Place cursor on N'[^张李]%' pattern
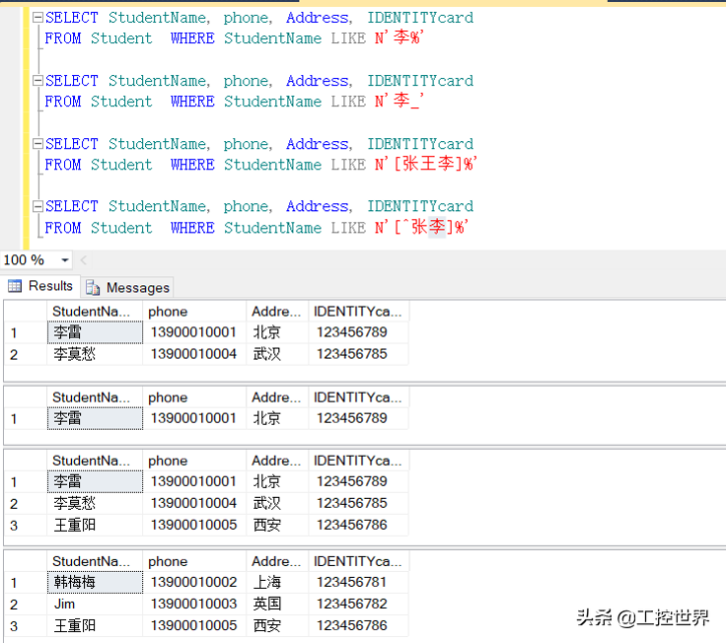The height and width of the screenshot is (643, 726). click(x=422, y=227)
